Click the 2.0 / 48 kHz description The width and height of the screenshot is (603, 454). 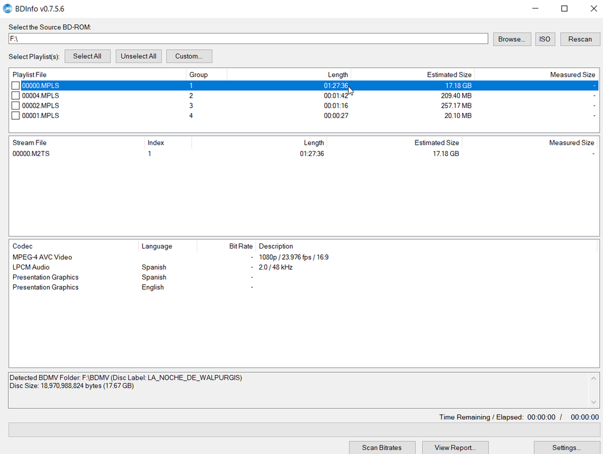coord(275,267)
